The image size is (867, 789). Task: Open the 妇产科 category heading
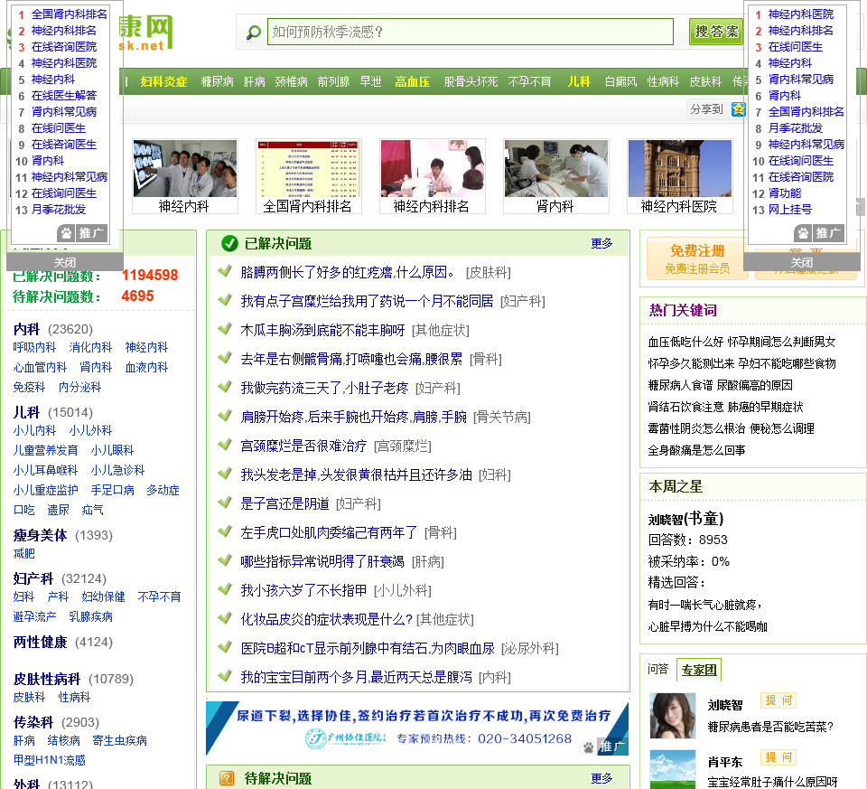coord(33,578)
